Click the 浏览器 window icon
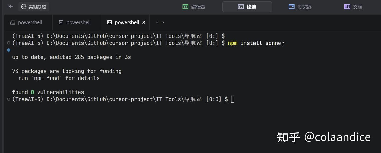Image resolution: width=381 pixels, height=153 pixels. pos(292,7)
